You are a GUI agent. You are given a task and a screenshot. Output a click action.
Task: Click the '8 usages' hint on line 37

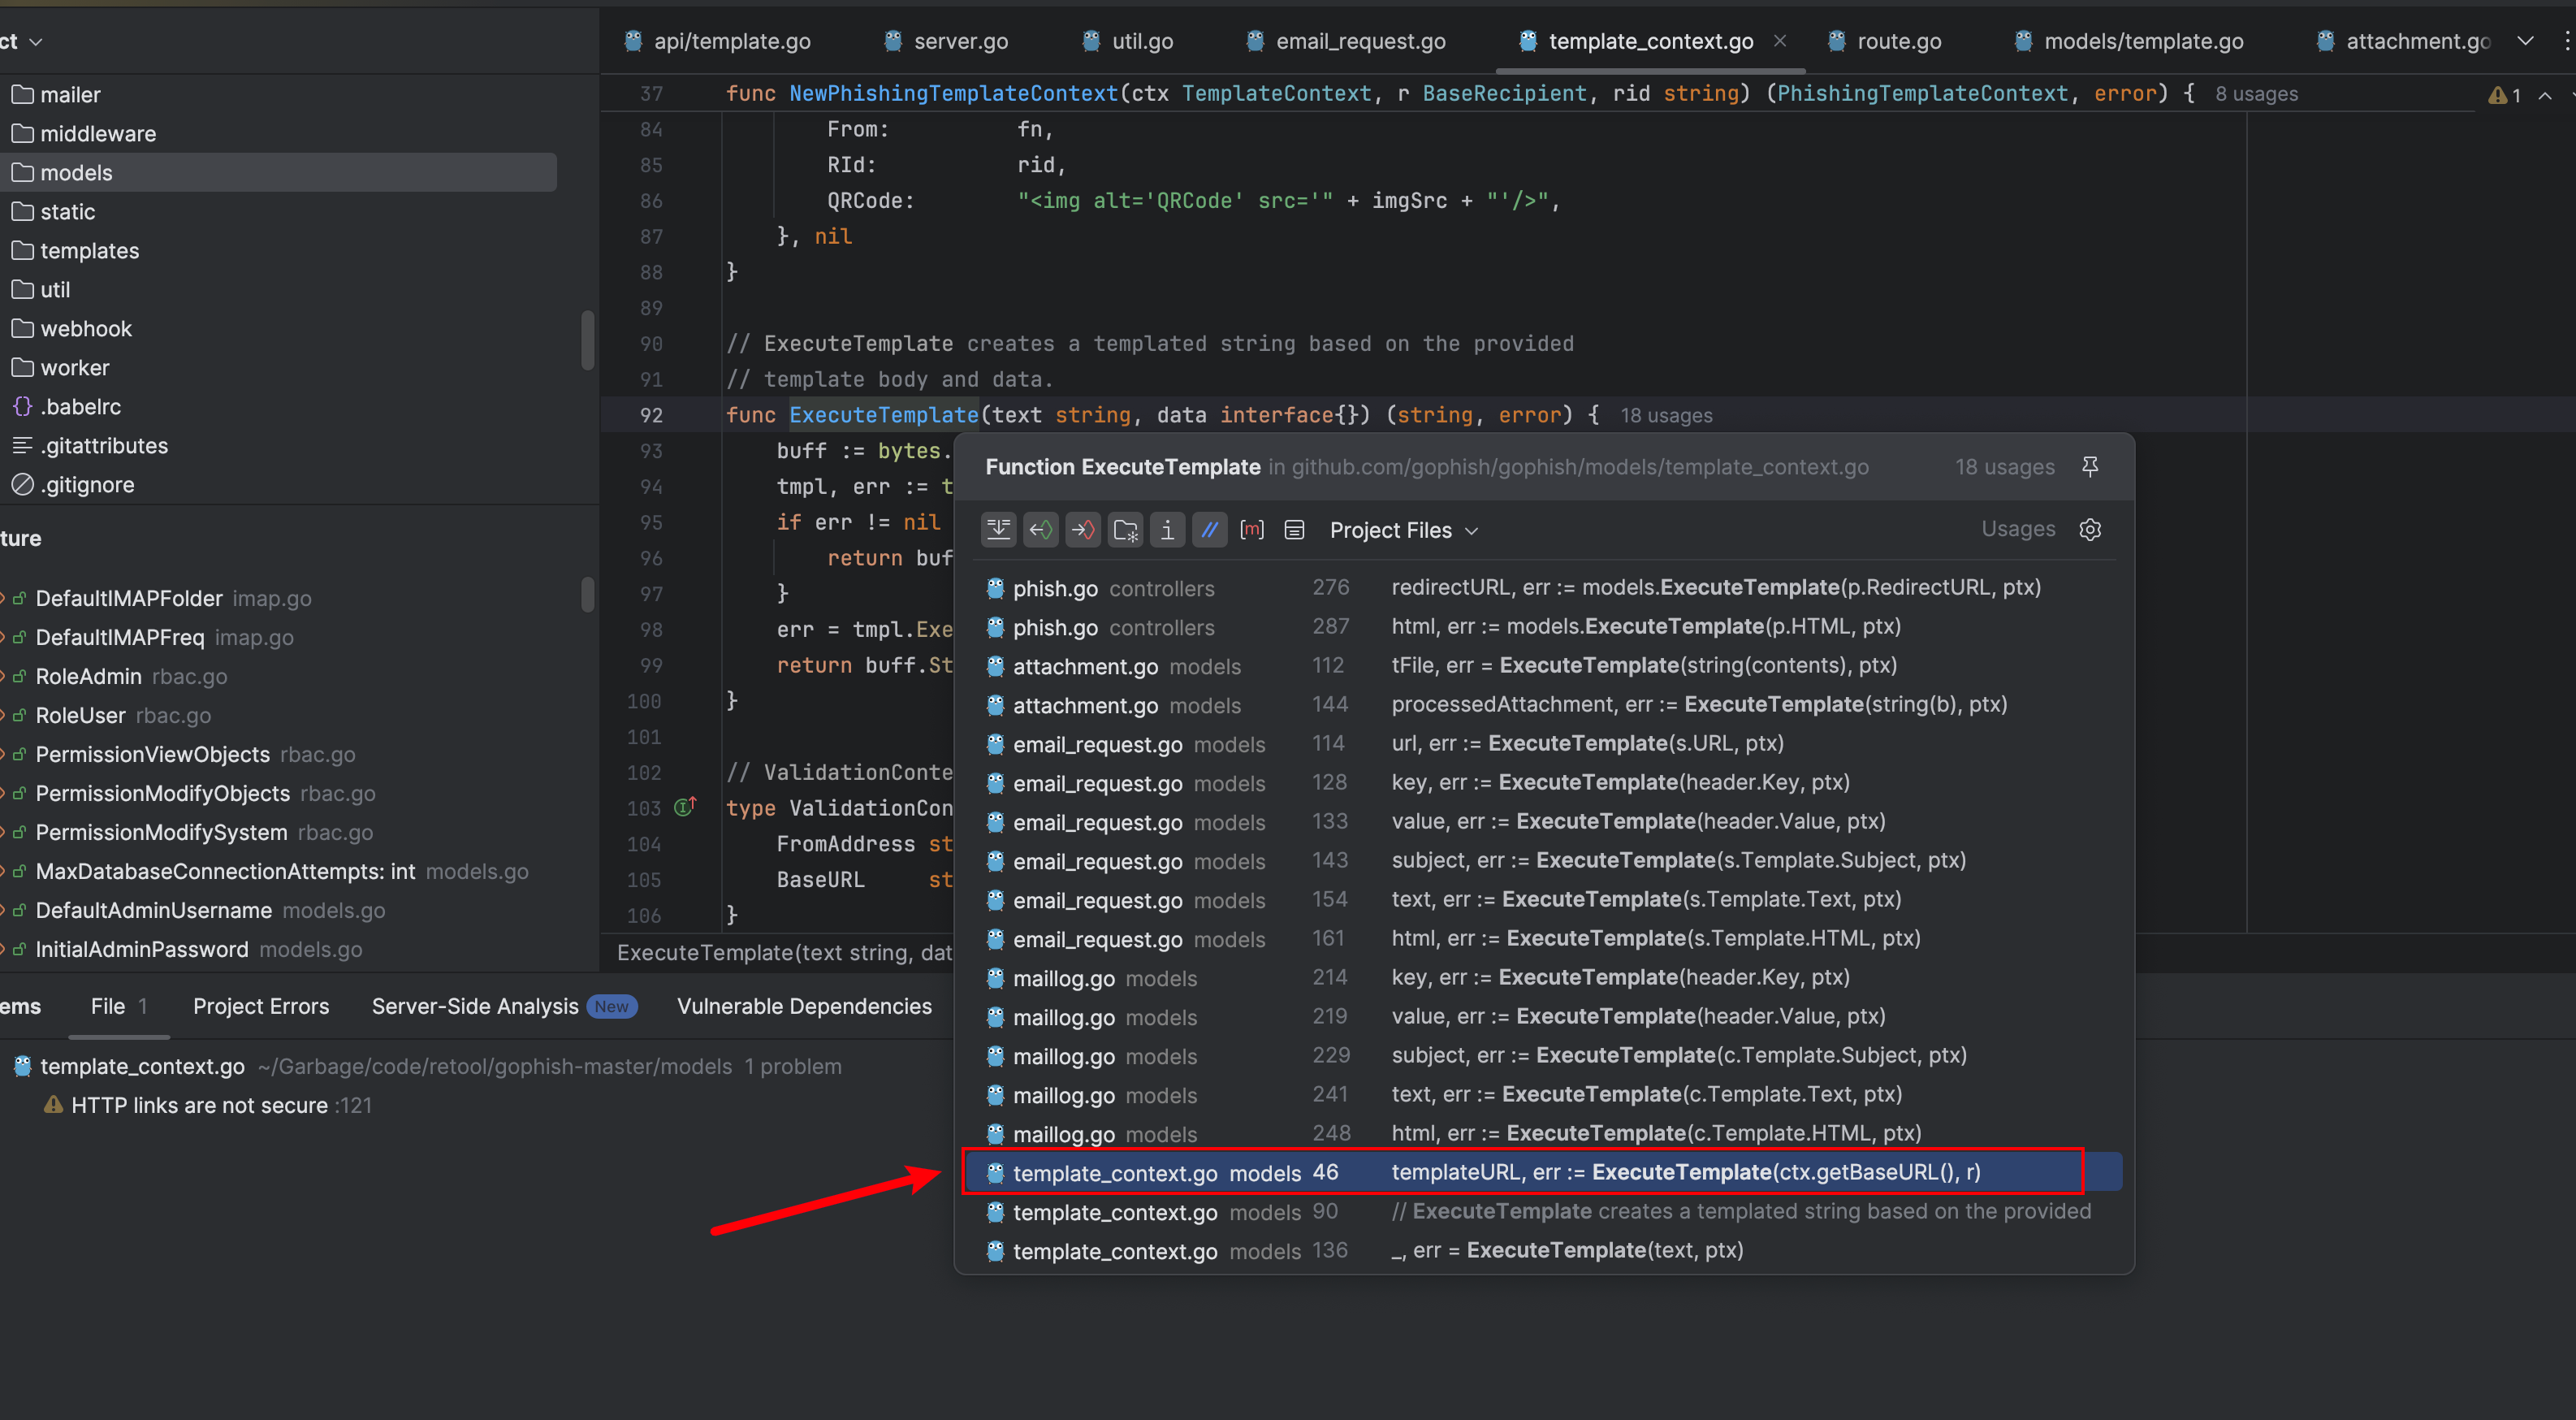(2256, 94)
